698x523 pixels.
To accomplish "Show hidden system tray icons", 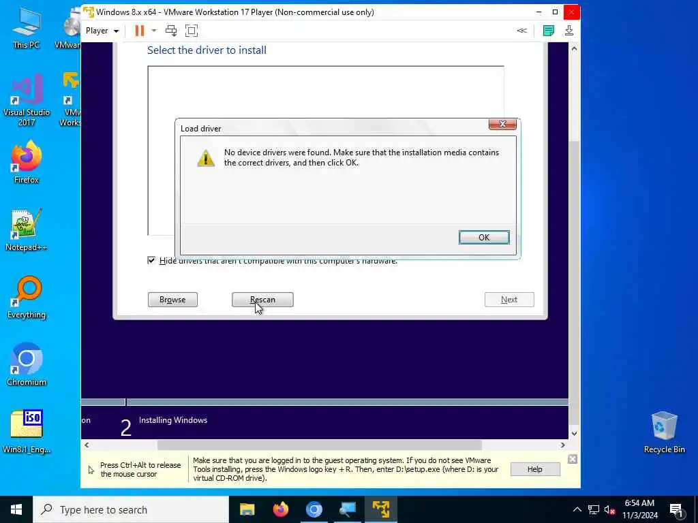I will pyautogui.click(x=577, y=509).
